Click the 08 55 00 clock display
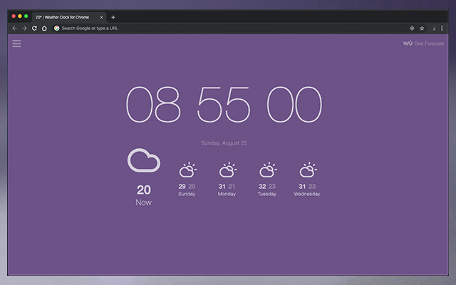 coord(224,105)
